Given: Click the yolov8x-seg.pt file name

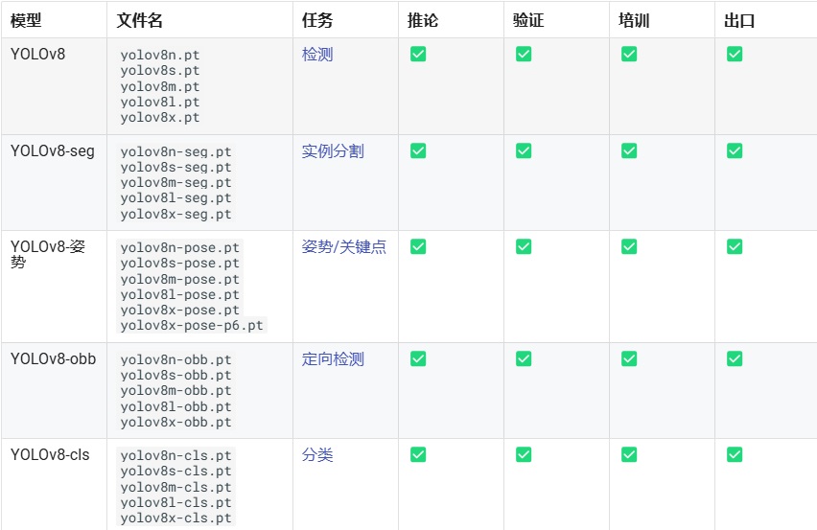Looking at the screenshot, I should (175, 214).
